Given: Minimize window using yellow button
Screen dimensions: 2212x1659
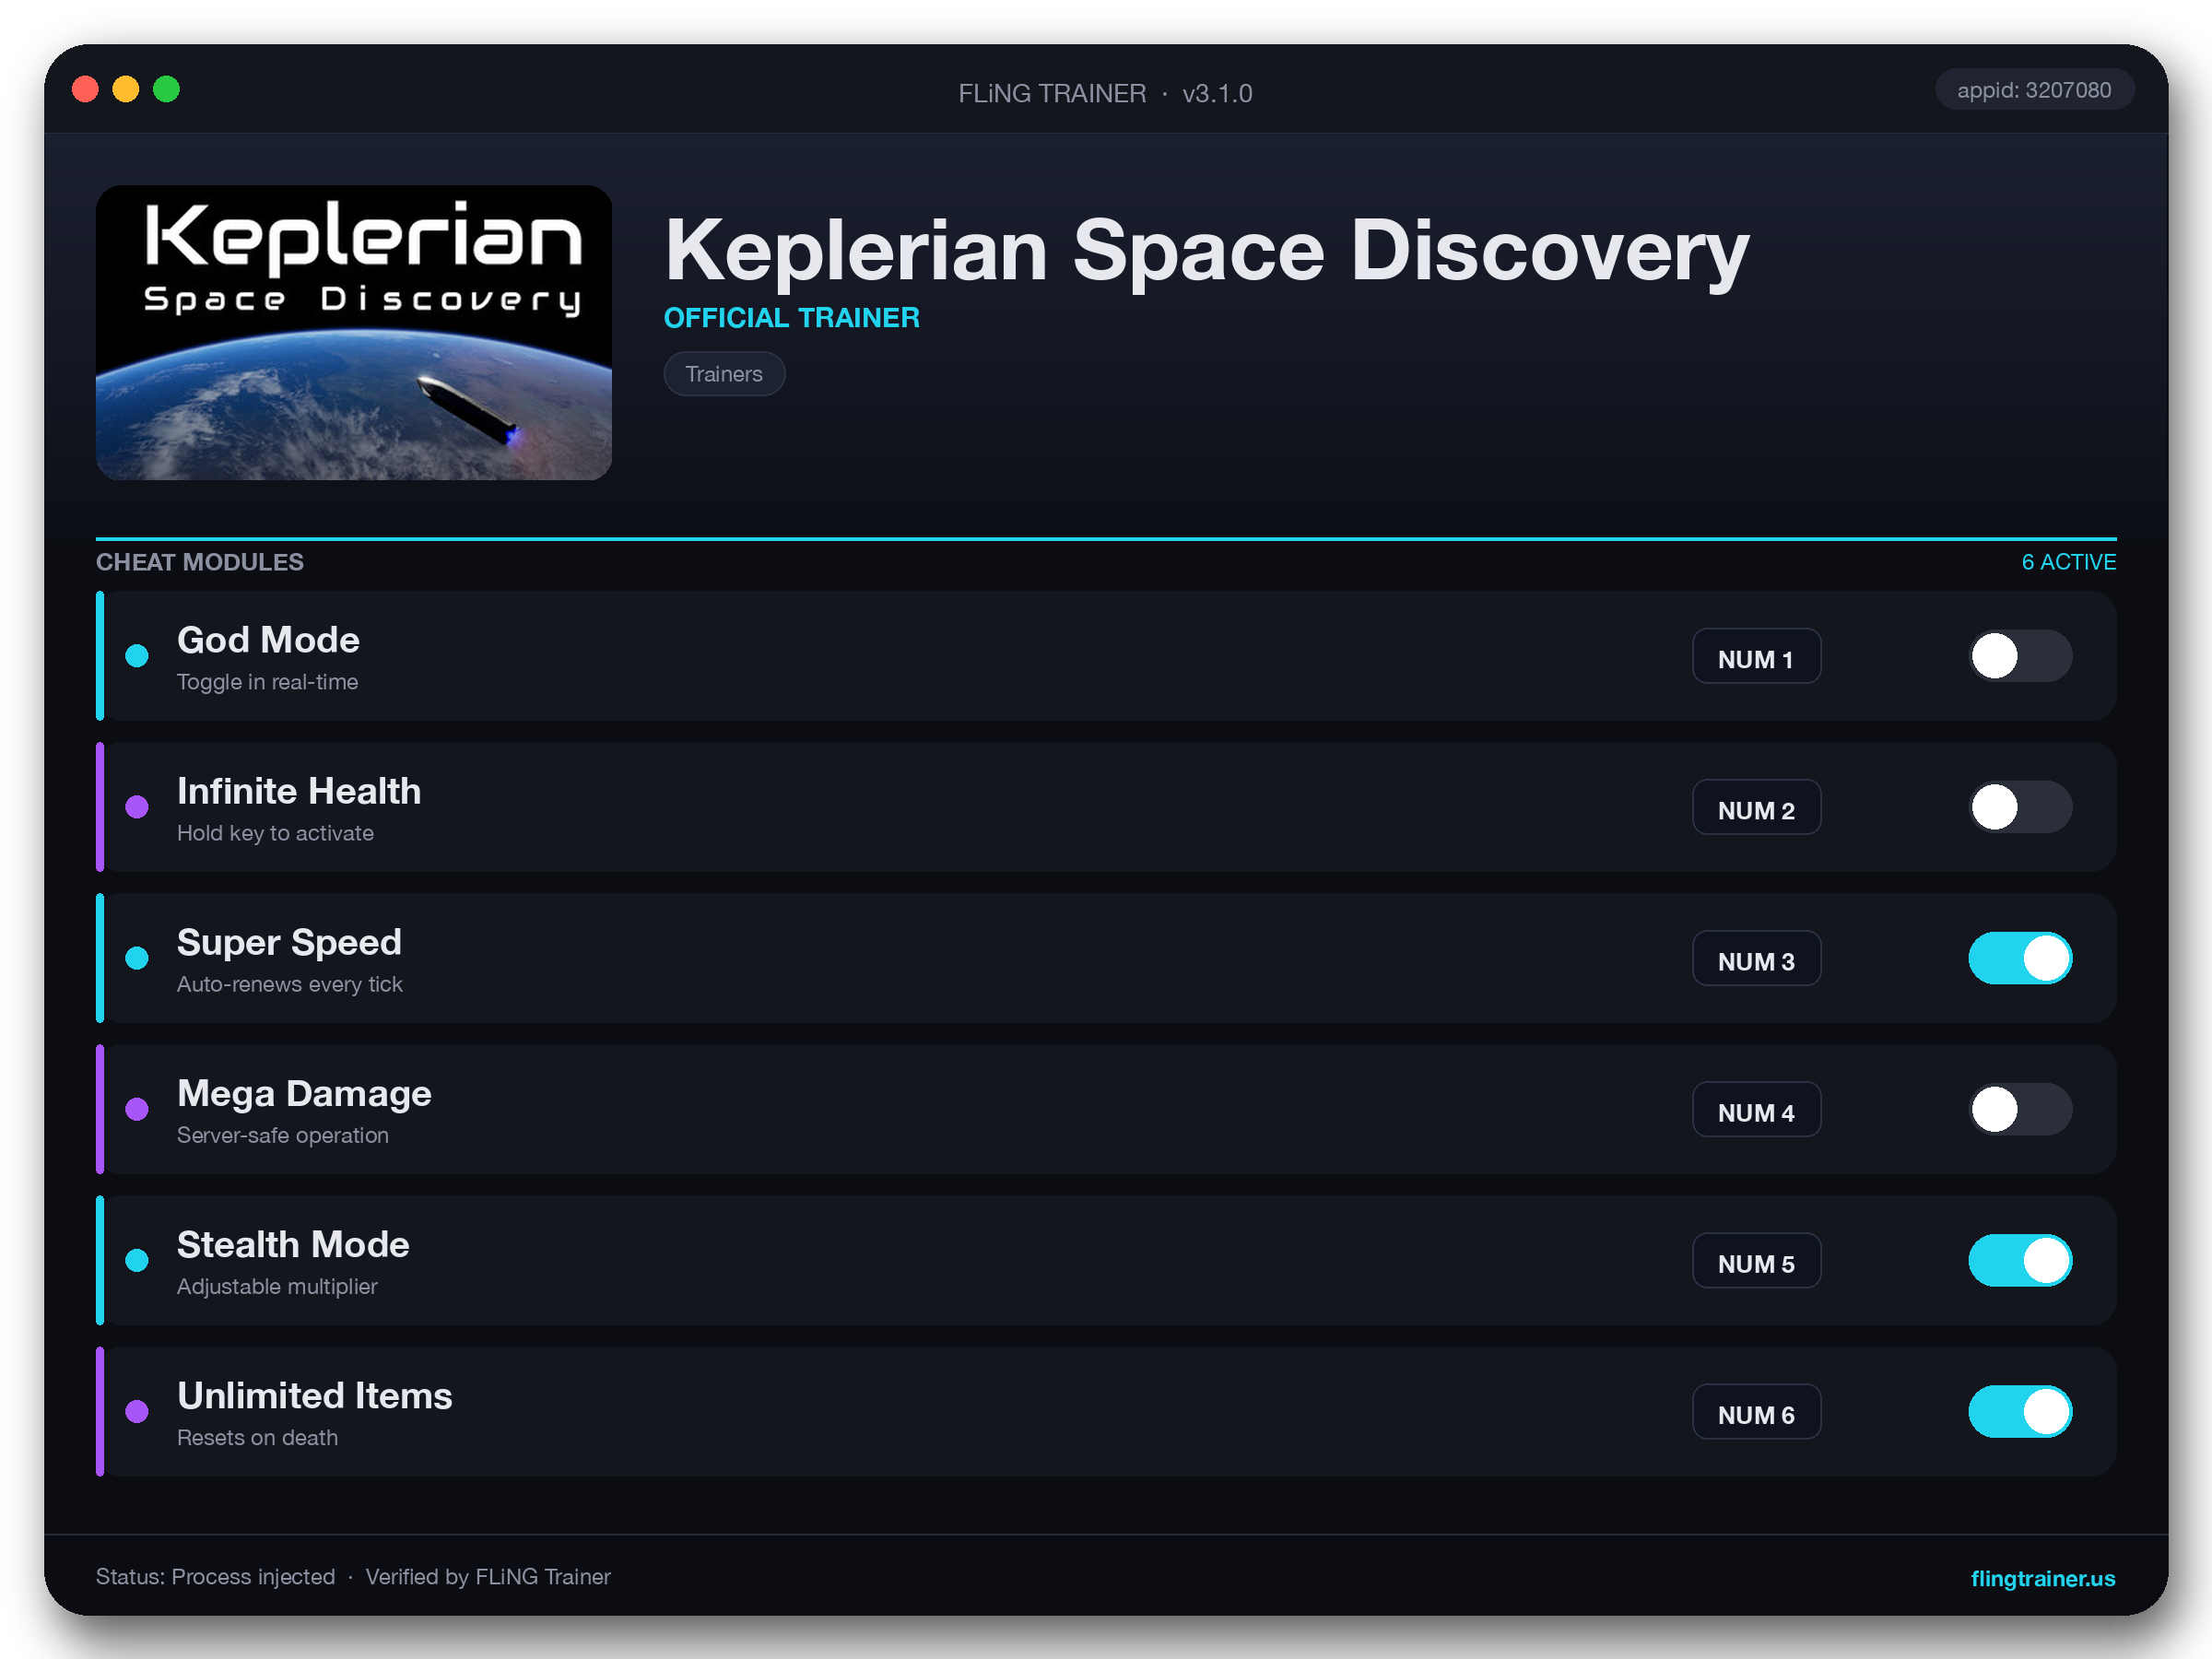Looking at the screenshot, I should [126, 89].
